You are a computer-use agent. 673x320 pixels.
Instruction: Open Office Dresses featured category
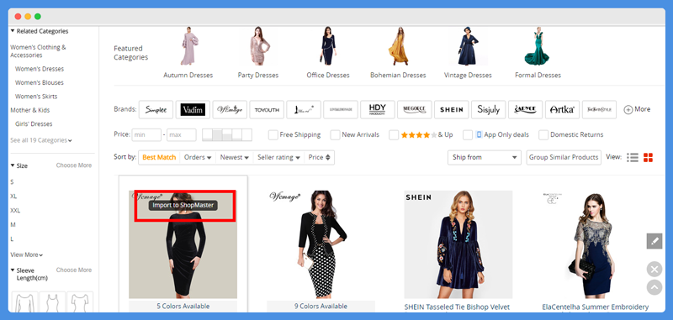pos(328,52)
